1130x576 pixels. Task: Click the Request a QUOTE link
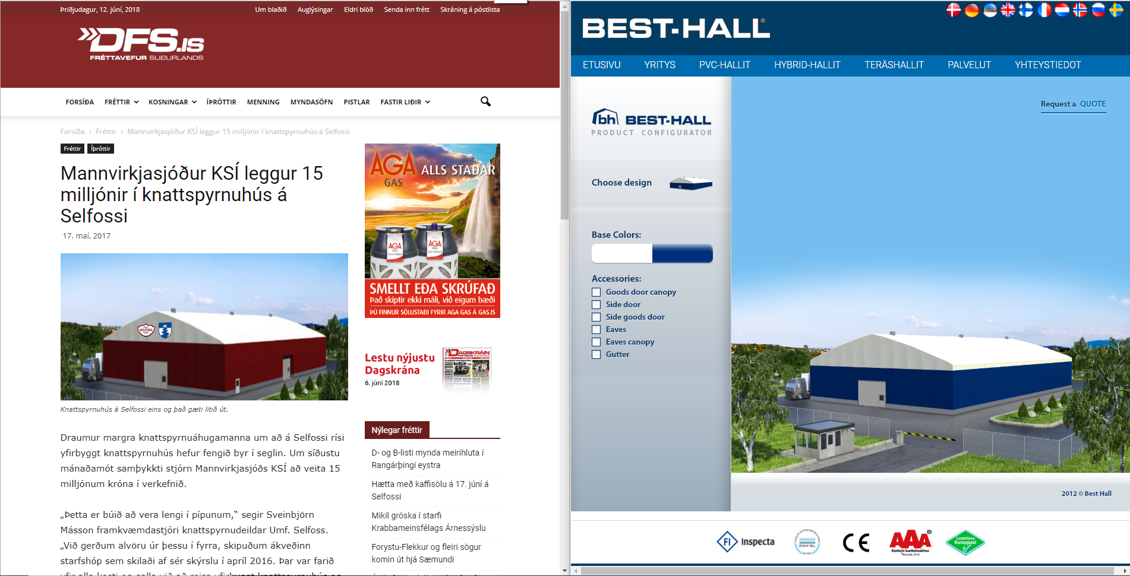click(x=1073, y=104)
